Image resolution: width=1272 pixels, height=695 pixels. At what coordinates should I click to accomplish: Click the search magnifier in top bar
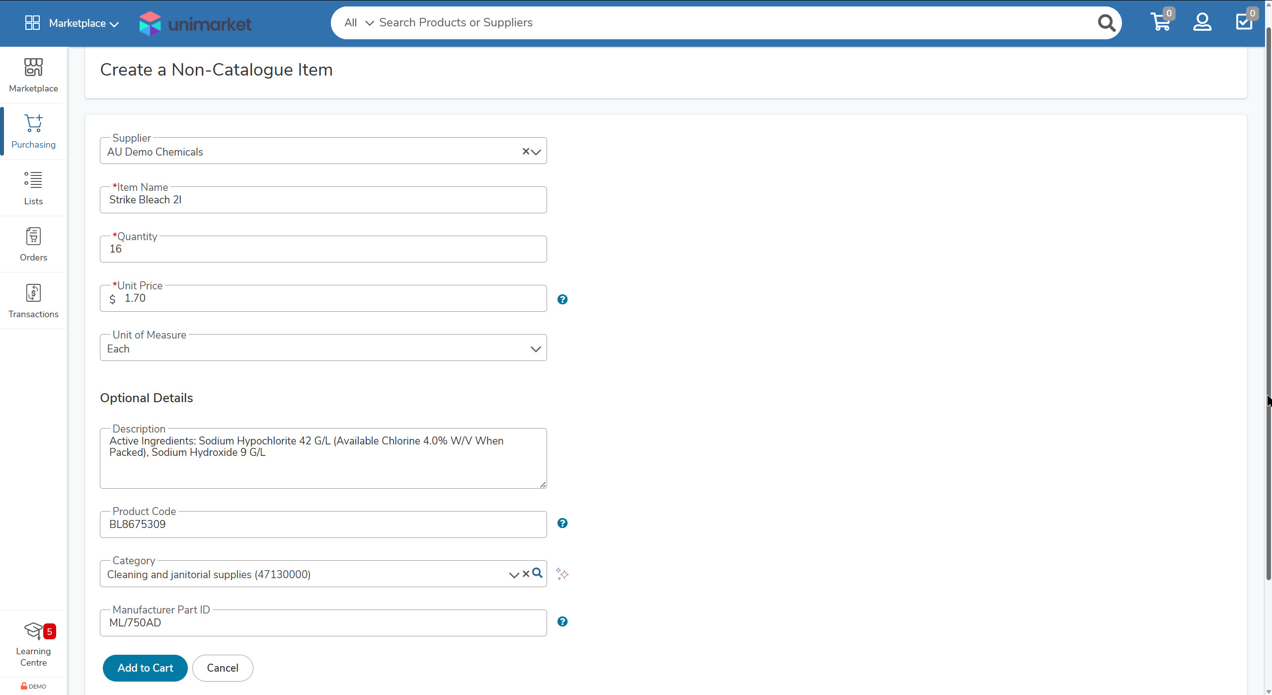pos(1106,23)
